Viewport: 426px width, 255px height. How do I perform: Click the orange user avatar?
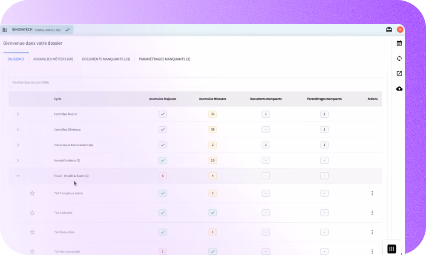coord(400,29)
